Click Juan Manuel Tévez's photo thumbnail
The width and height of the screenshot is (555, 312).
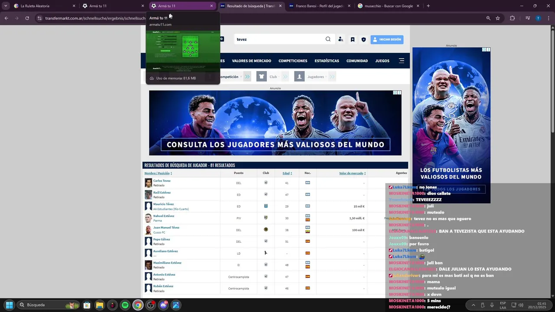tap(148, 230)
